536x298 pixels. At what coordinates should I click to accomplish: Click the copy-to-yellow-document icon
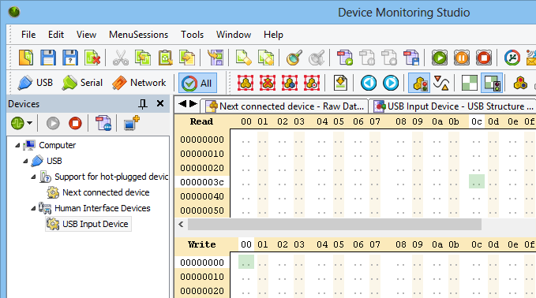(187, 58)
